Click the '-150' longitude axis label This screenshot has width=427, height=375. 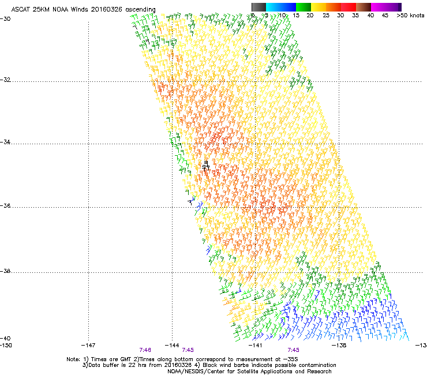pyautogui.click(x=6, y=346)
